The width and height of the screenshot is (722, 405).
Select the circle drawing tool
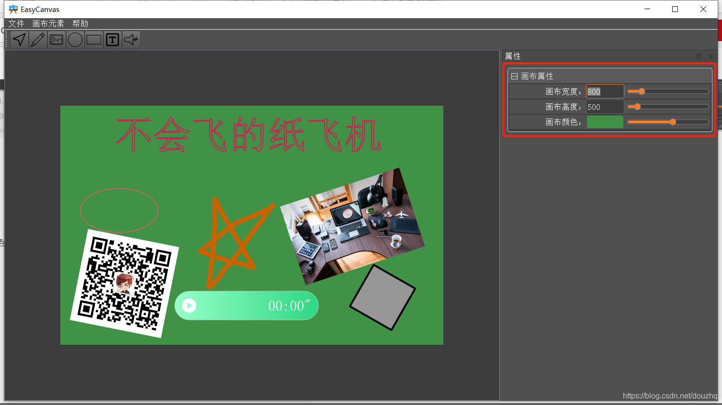(75, 40)
